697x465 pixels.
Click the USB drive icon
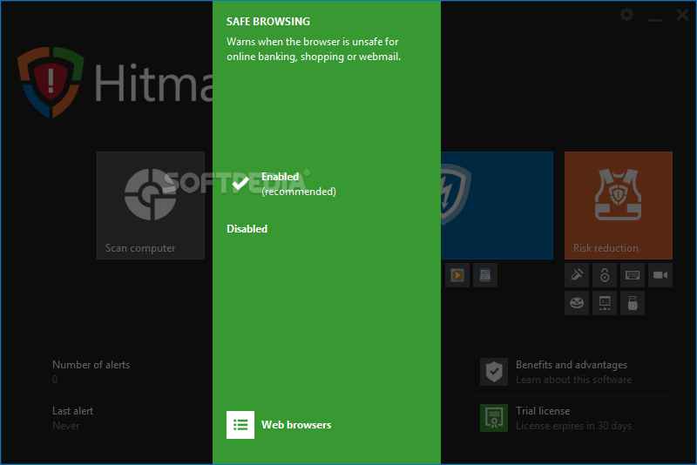(633, 303)
